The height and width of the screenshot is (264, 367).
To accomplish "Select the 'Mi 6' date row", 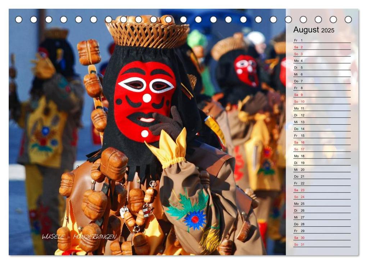I will (x=322, y=74).
